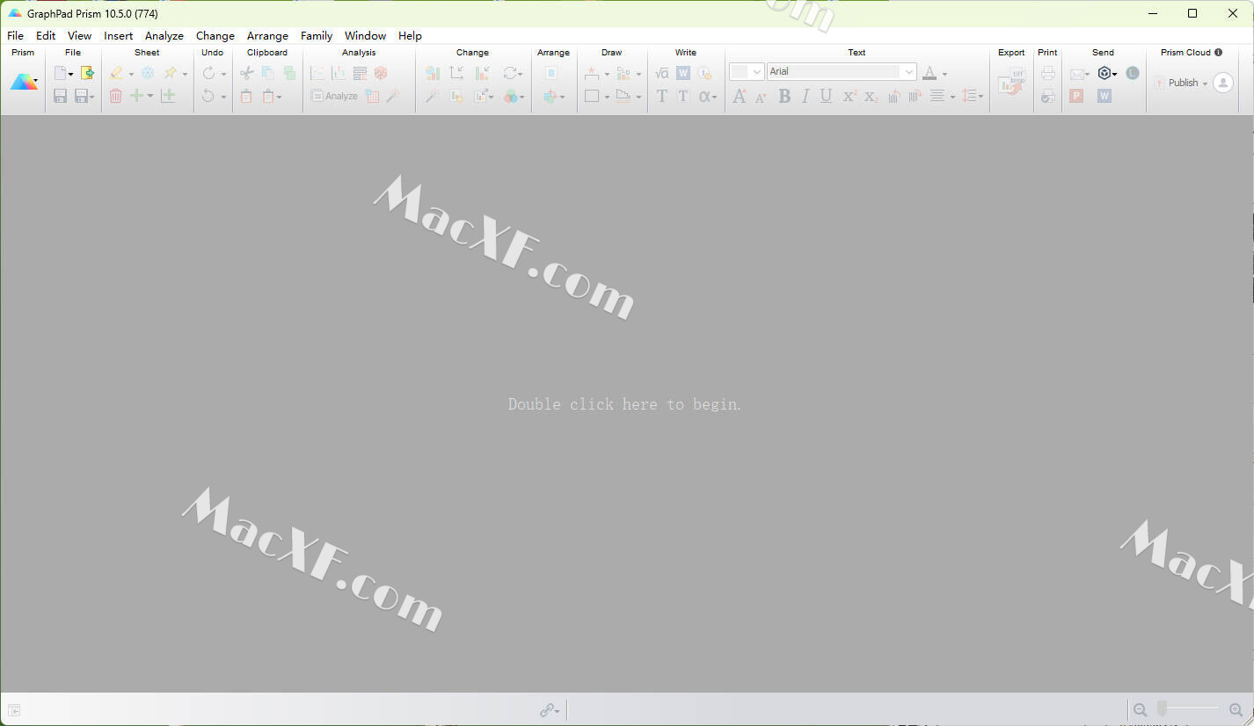Expand the Save As dropdown arrow
The height and width of the screenshot is (726, 1254).
pyautogui.click(x=91, y=97)
